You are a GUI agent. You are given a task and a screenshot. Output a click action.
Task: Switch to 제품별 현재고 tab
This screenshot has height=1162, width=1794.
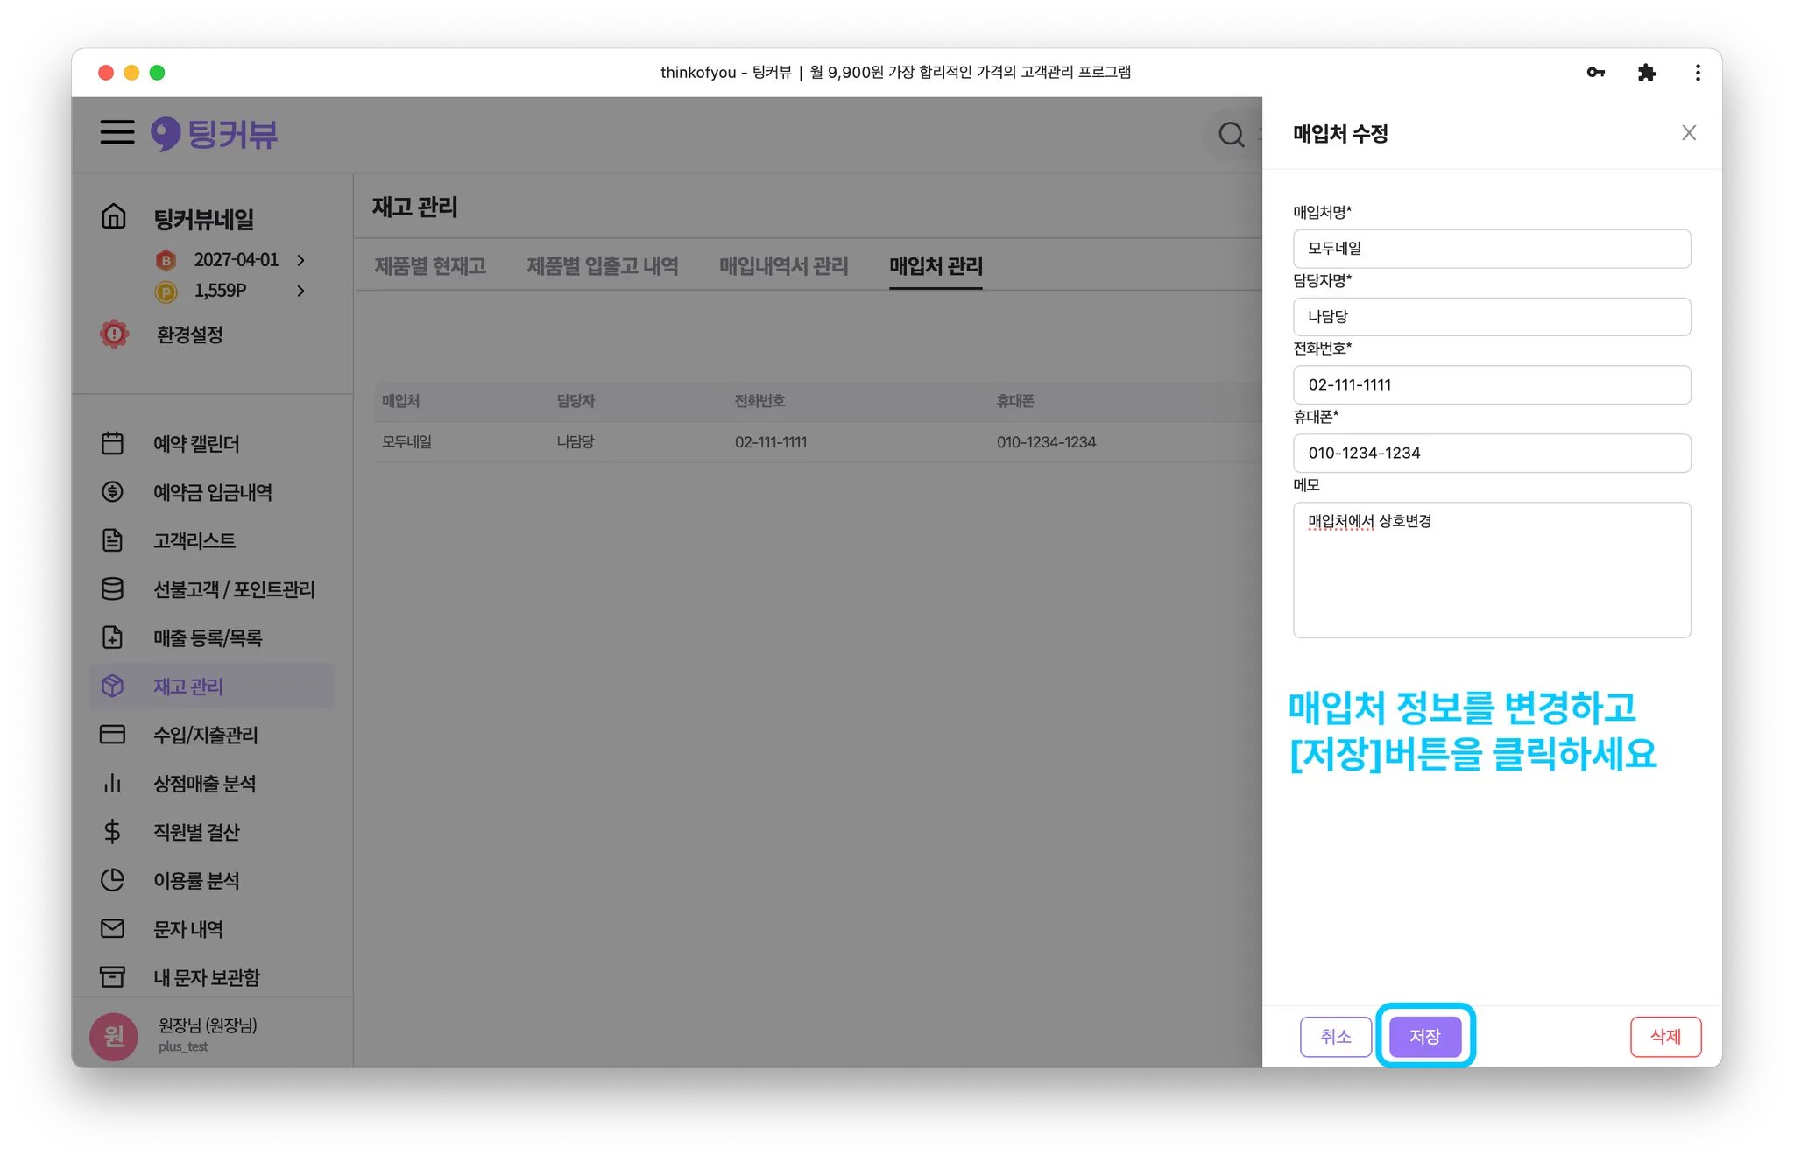[430, 265]
